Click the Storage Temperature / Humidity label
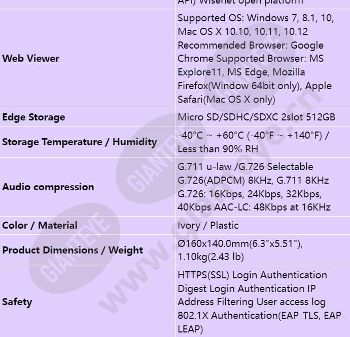The image size is (350, 337). pos(80,142)
